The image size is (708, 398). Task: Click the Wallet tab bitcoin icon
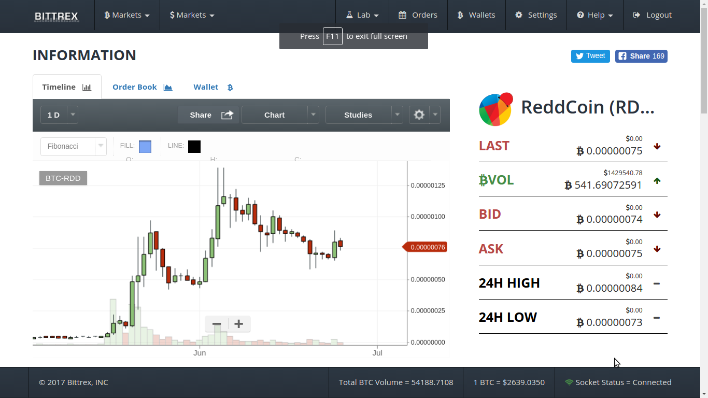click(x=230, y=88)
